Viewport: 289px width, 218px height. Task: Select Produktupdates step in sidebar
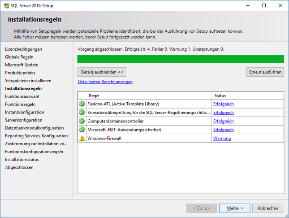coord(20,73)
